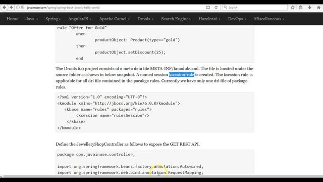Bookmark this page with the star icon
Image resolution: width=323 pixels, height=182 pixels.
293,8
